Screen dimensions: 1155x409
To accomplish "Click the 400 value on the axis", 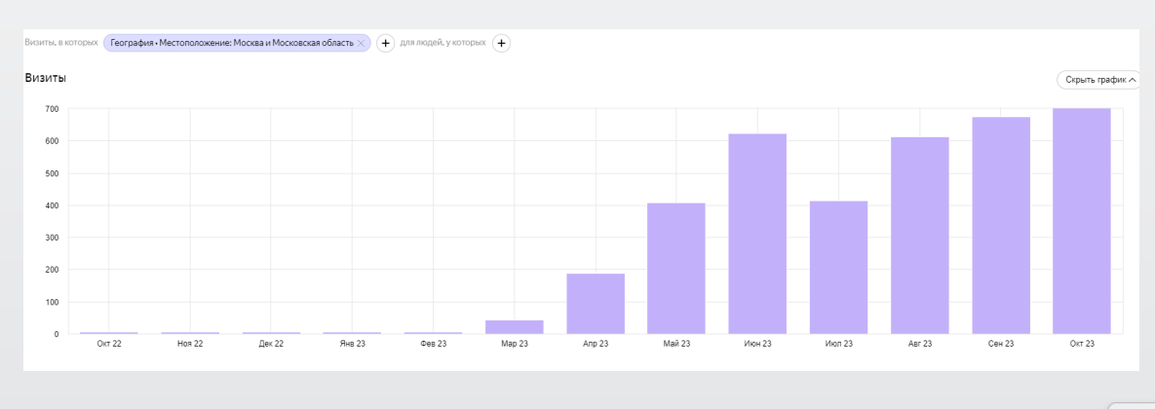I will [51, 205].
